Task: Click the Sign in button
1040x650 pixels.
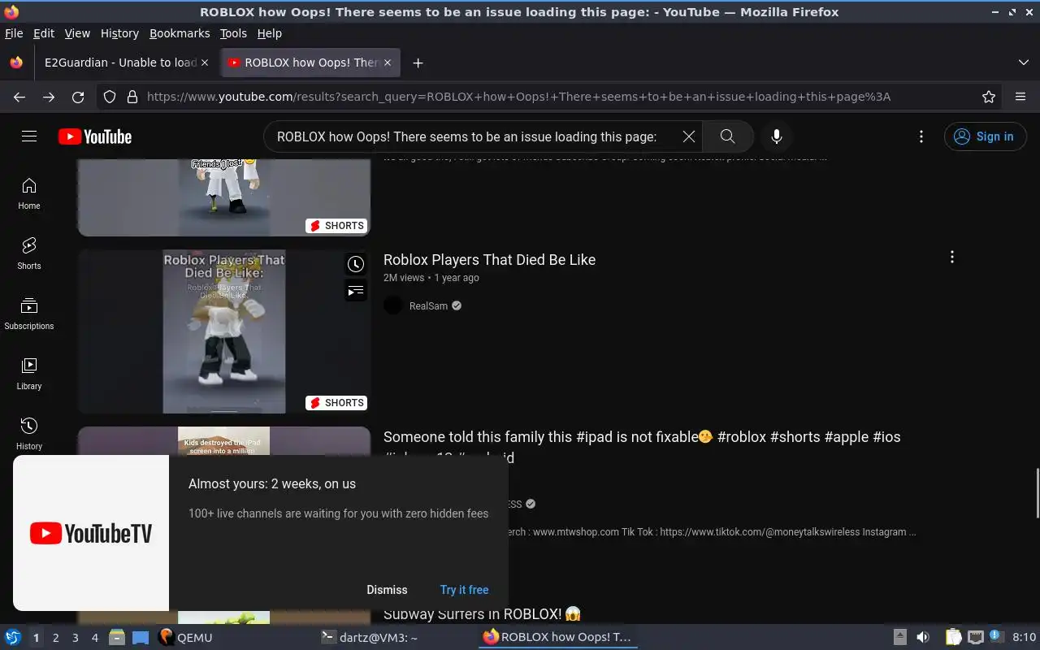Action: (x=985, y=136)
